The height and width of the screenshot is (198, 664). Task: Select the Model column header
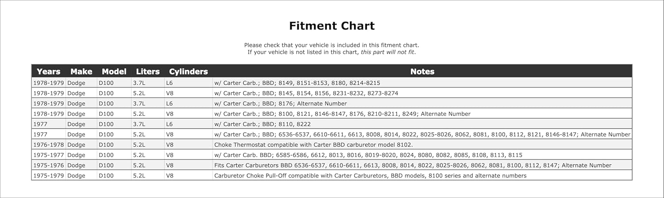click(x=114, y=72)
